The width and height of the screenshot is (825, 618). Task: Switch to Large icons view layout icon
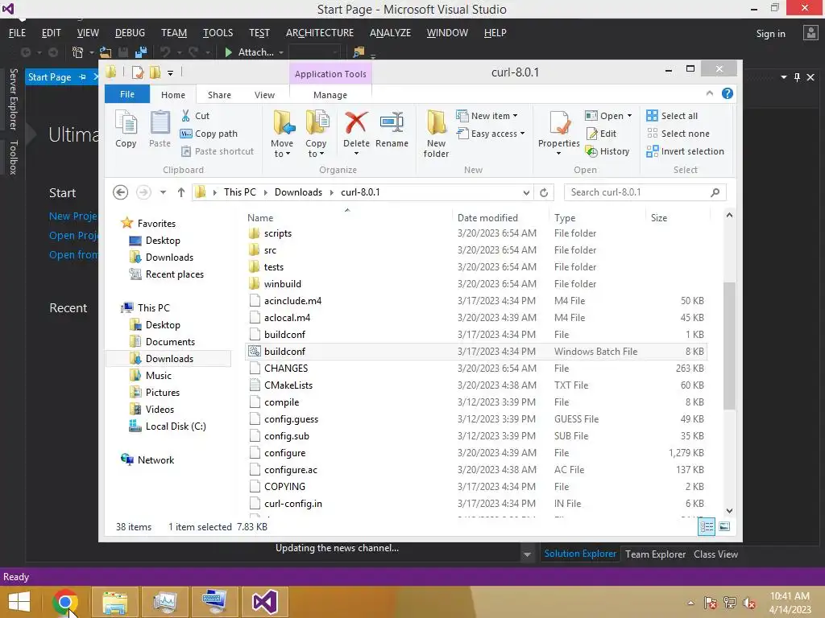point(724,526)
